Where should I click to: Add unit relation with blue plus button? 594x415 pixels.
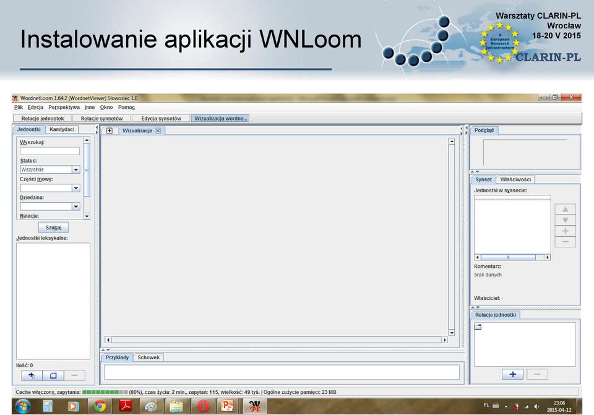pyautogui.click(x=512, y=374)
